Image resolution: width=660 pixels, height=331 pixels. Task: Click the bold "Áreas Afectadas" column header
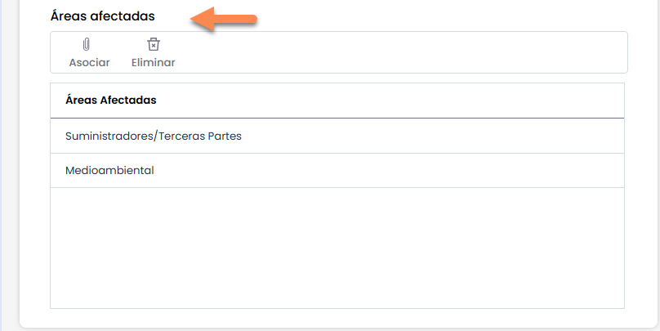click(x=110, y=101)
